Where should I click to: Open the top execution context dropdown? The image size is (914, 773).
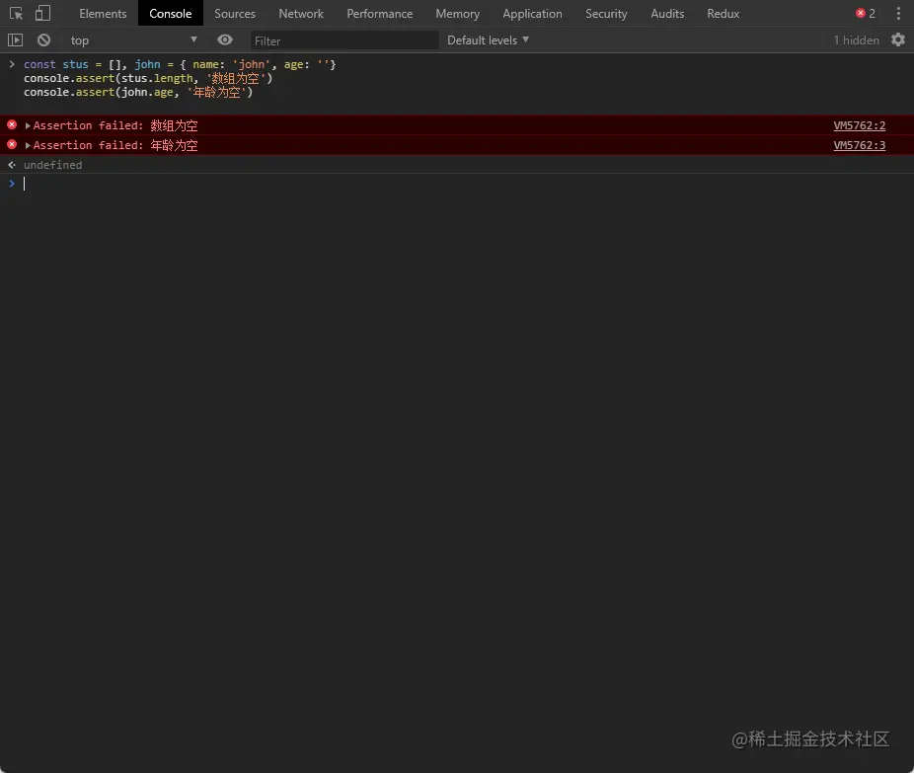click(x=133, y=40)
